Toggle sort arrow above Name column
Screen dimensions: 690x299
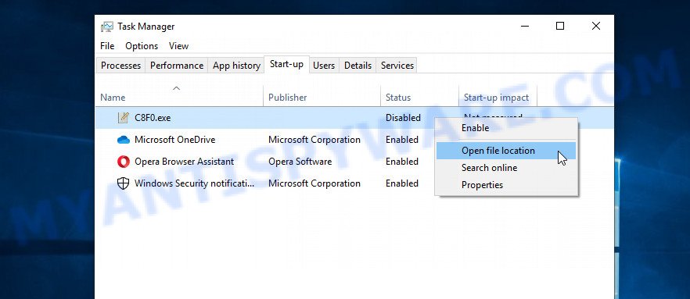[x=177, y=88]
